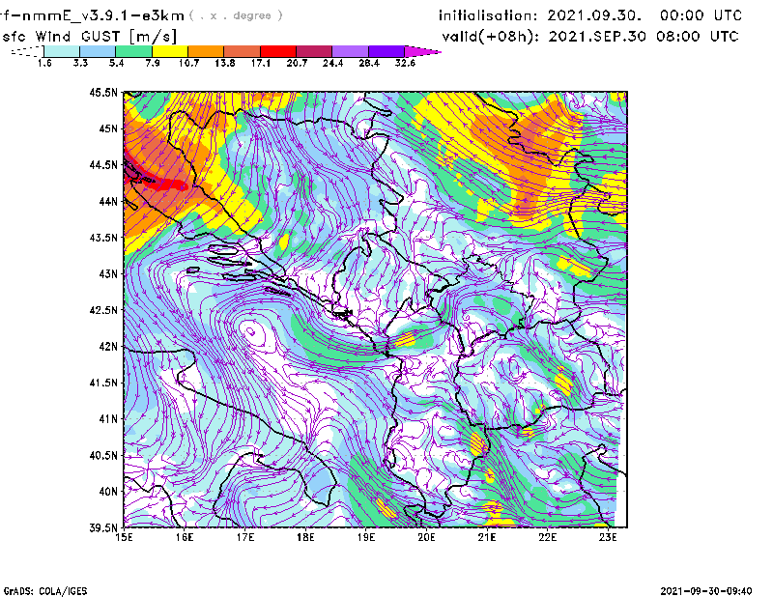The width and height of the screenshot is (773, 597).
Task: Click the timestamp '2021-09-30-09:40'
Action: [x=706, y=591]
